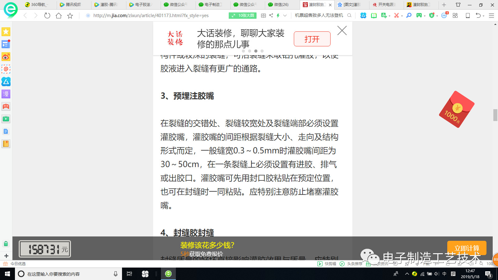498x280 pixels.
Task: Open the green TV video sidebar icon
Action: coord(6,119)
